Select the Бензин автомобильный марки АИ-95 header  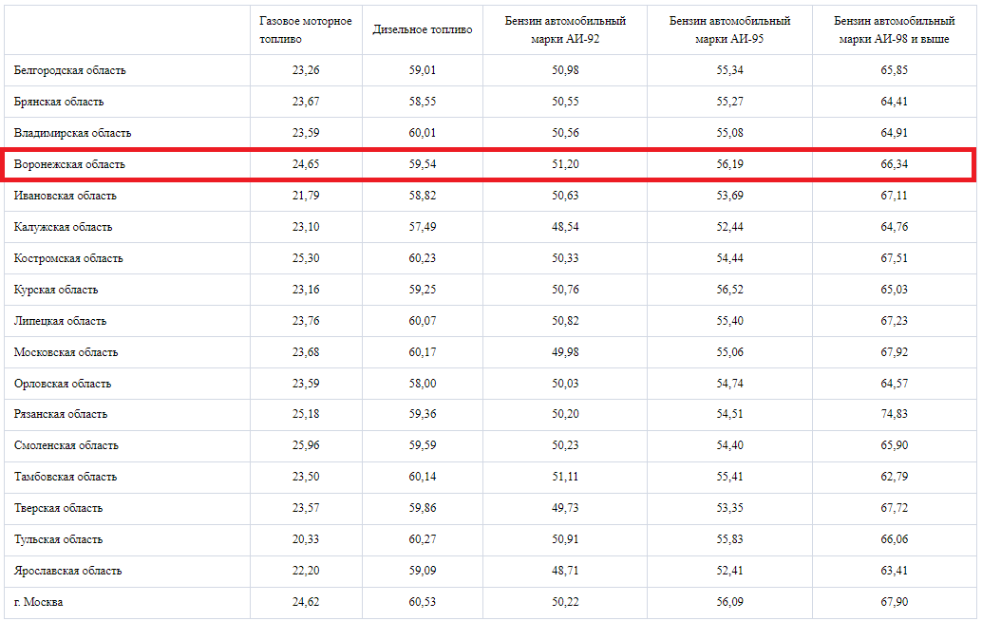pos(729,30)
